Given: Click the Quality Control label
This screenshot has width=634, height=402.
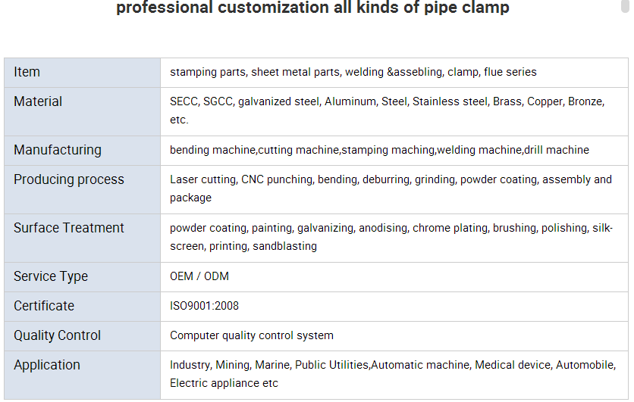Looking at the screenshot, I should (x=57, y=335).
